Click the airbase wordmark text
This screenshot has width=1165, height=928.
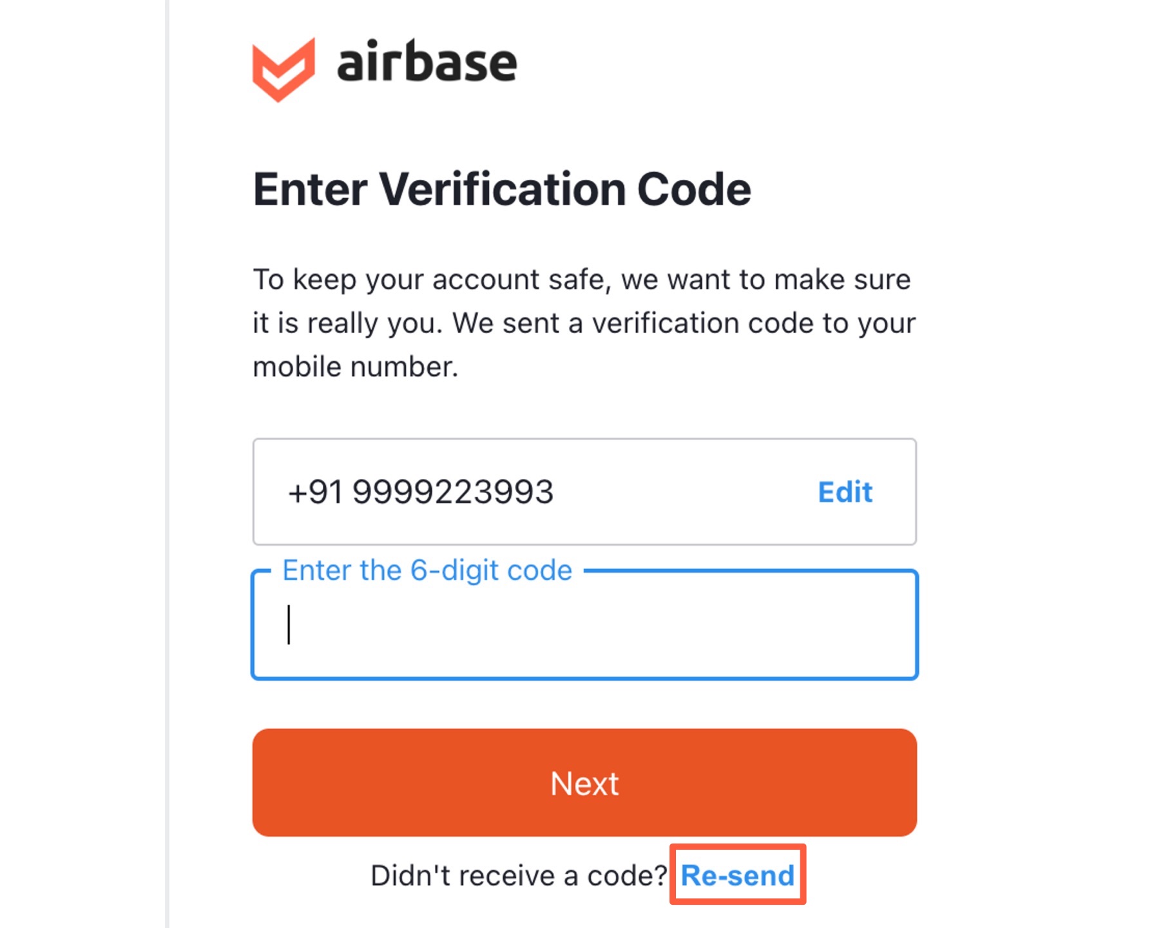pyautogui.click(x=427, y=63)
